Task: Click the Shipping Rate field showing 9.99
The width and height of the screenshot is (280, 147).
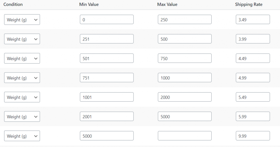Action: 253,136
